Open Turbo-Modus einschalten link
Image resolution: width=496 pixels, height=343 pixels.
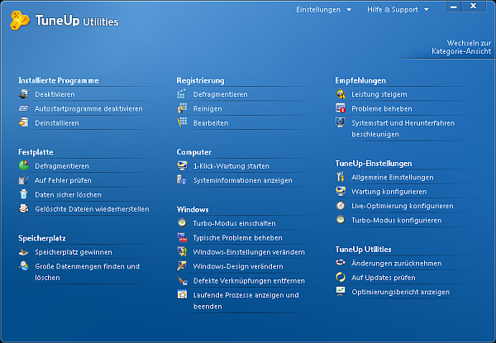235,223
